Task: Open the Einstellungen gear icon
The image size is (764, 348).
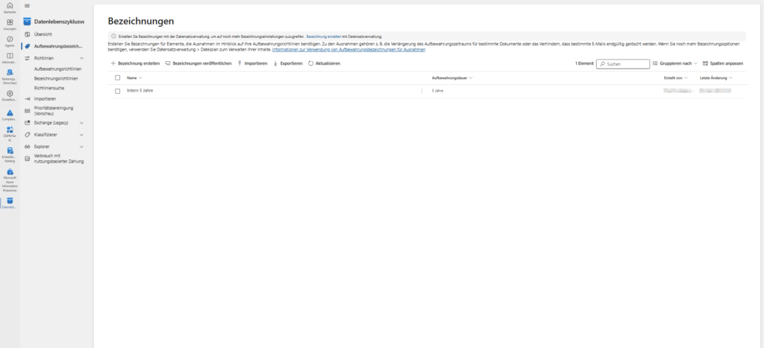Action: (10, 93)
